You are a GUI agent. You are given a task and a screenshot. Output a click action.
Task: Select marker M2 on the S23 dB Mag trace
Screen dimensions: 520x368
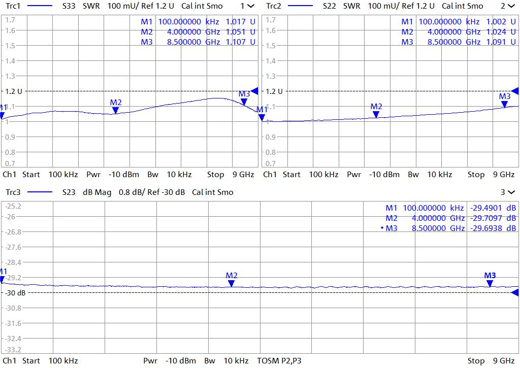(x=232, y=283)
